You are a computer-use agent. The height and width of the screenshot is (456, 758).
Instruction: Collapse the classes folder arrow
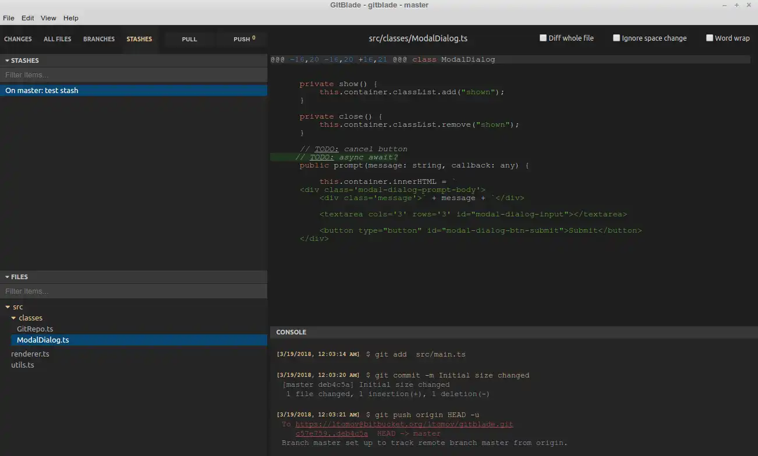(x=13, y=318)
